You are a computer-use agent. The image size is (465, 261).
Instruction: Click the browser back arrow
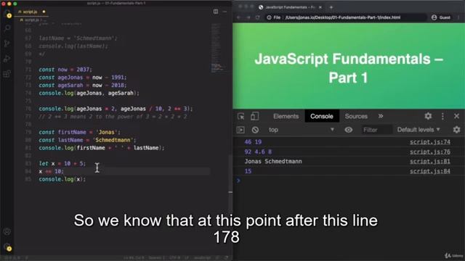[x=239, y=17]
